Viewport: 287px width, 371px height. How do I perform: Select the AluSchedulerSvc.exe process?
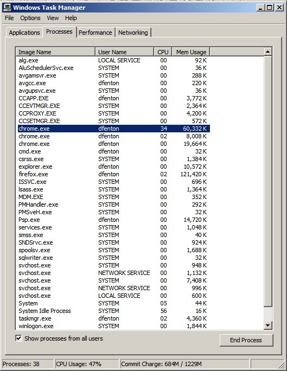coord(114,68)
